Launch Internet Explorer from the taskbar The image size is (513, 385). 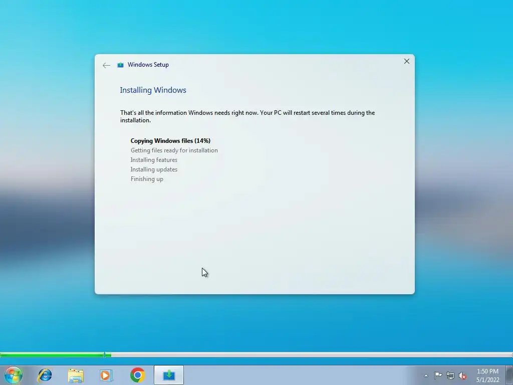coord(45,375)
